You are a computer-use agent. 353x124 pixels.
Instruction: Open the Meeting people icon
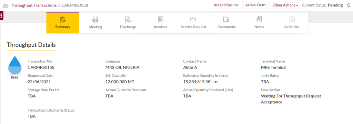95,20
